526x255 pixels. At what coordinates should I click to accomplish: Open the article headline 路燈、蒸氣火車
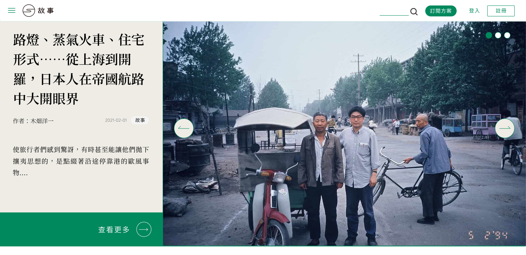[79, 69]
